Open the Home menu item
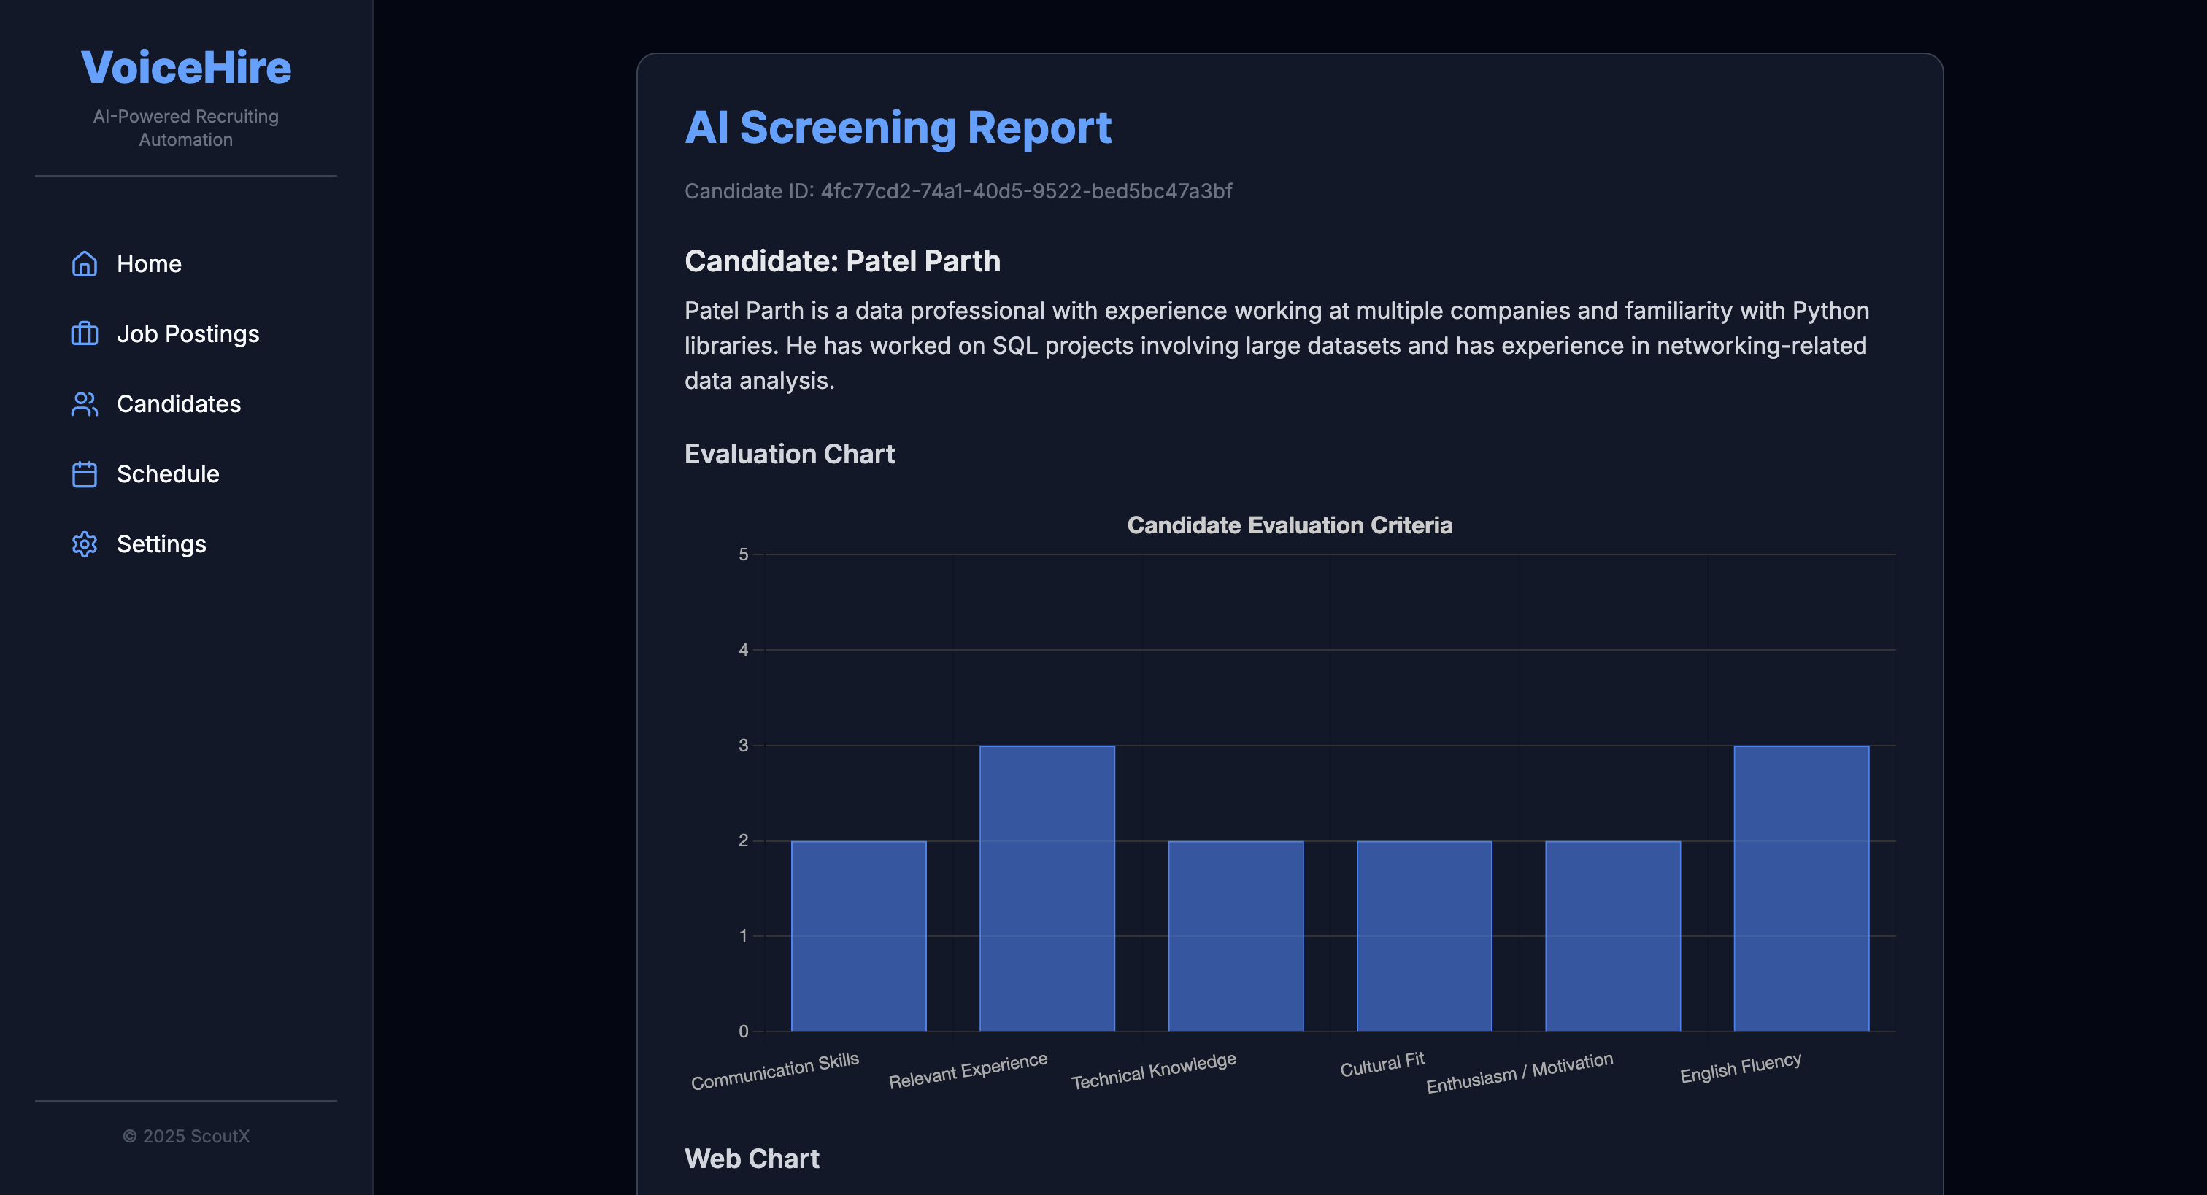This screenshot has height=1195, width=2207. point(149,264)
